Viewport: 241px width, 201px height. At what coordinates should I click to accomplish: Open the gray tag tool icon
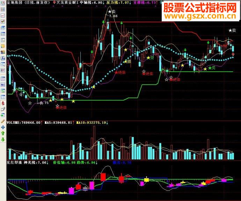click(3, 109)
